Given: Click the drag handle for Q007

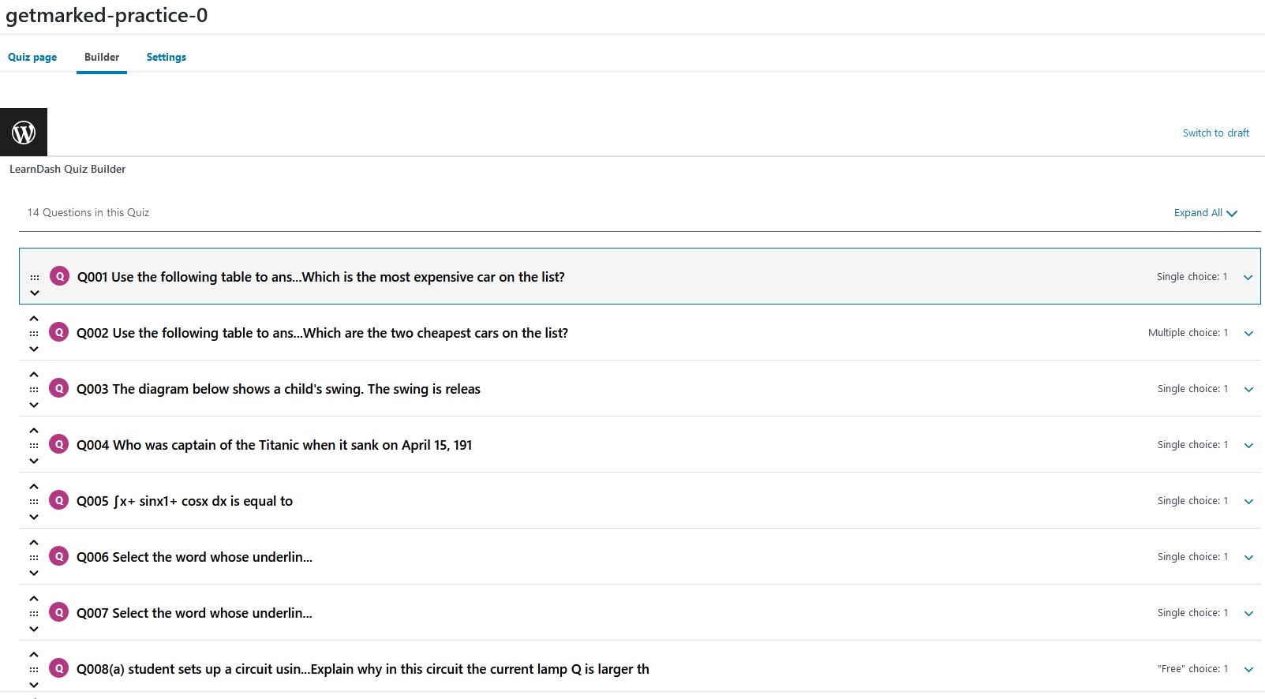Looking at the screenshot, I should coord(34,614).
